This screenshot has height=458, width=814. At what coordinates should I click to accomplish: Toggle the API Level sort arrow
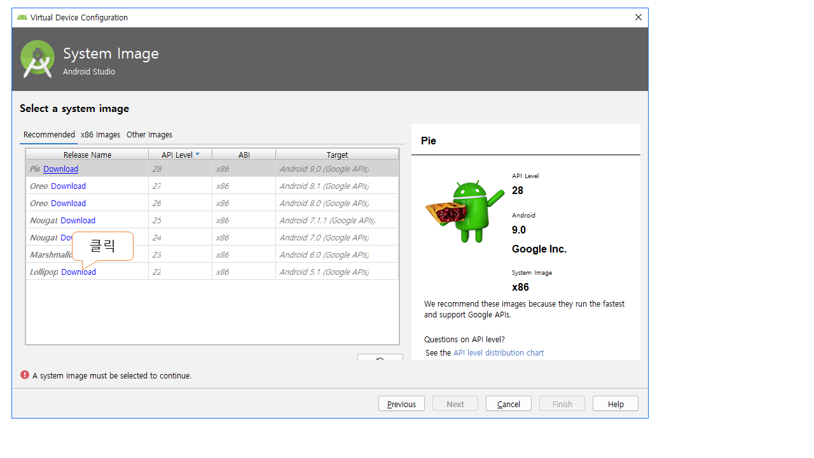[197, 155]
